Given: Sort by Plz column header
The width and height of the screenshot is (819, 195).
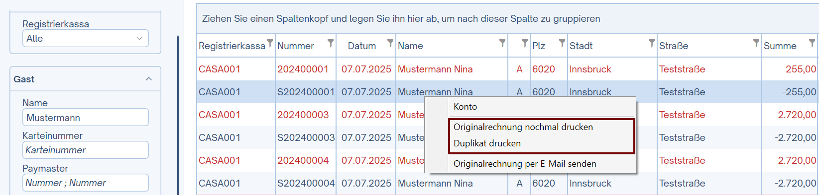Looking at the screenshot, I should [x=539, y=46].
